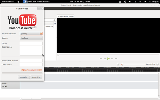Click the vertical timeline scrollbar

click(x=159, y=85)
